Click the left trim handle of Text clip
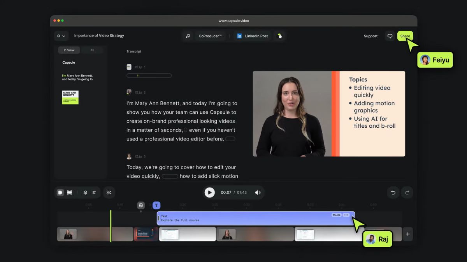This screenshot has width=467, height=262. coord(159,218)
